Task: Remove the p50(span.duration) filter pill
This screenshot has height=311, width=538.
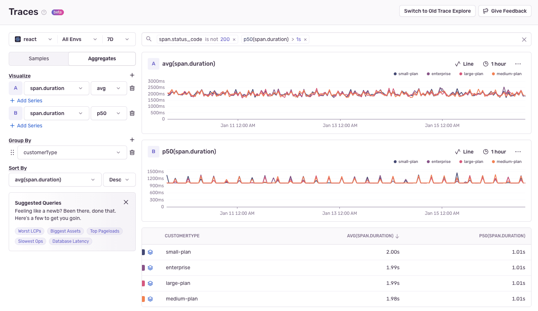Action: point(305,39)
